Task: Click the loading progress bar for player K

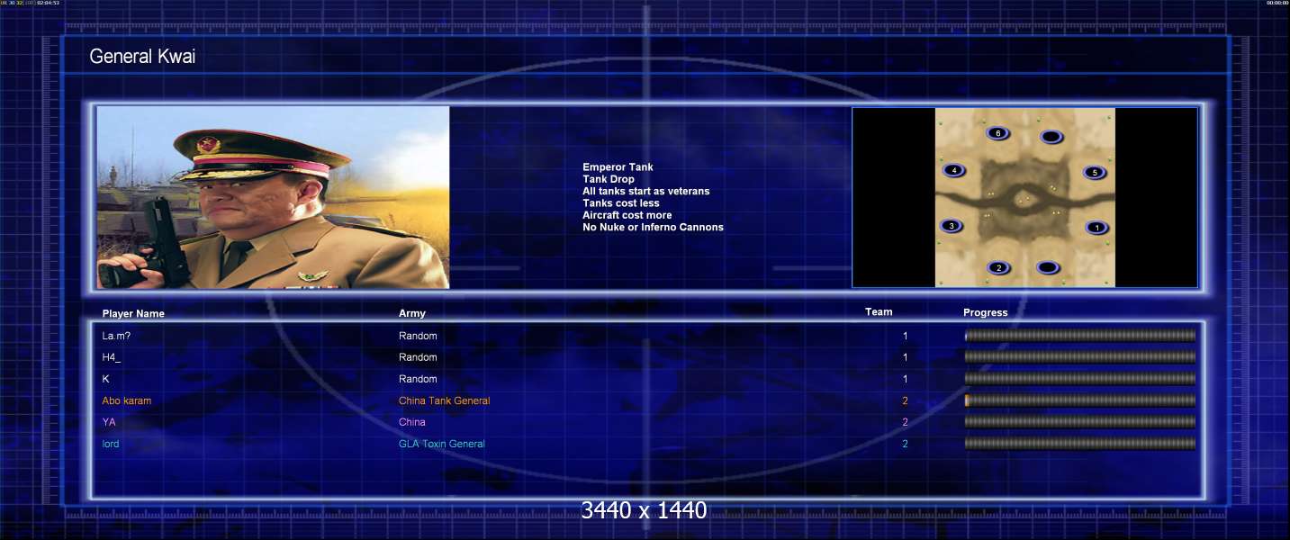Action: click(1080, 379)
